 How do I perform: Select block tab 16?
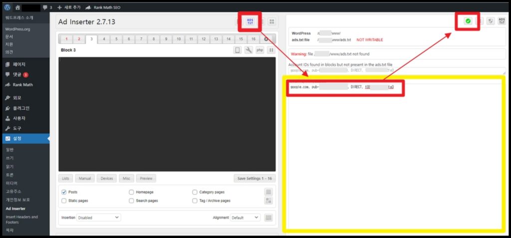[254, 39]
